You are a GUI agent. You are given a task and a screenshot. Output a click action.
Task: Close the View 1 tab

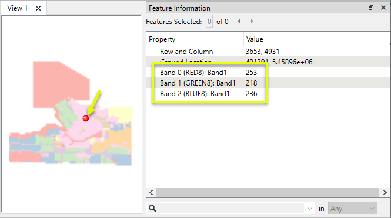[x=38, y=8]
